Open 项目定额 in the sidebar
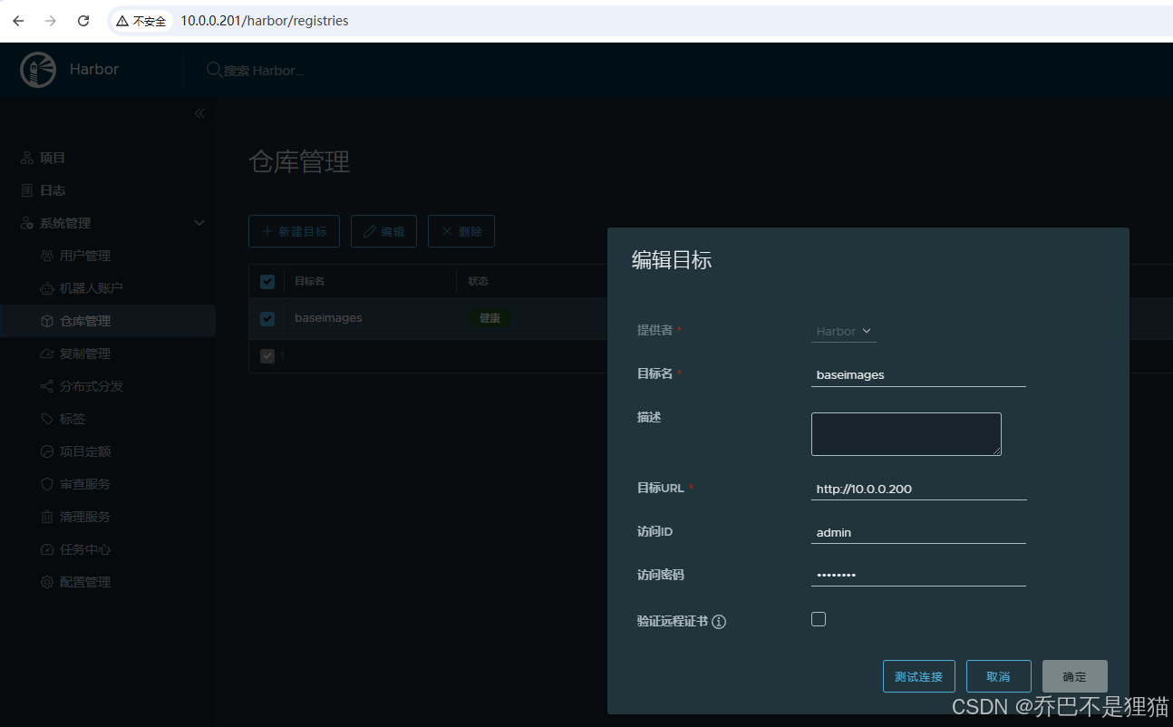The width and height of the screenshot is (1173, 727). 85,451
